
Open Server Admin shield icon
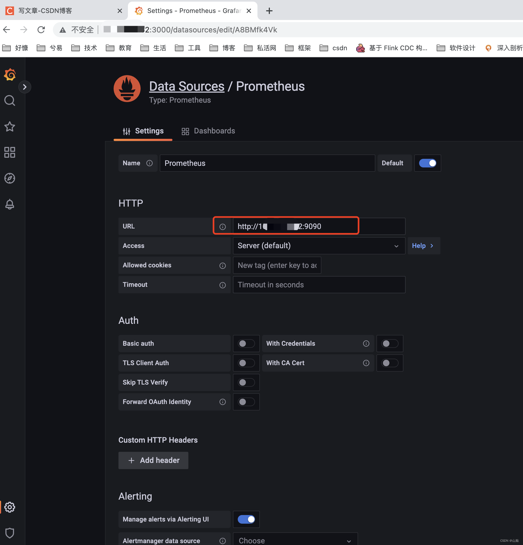tap(10, 533)
